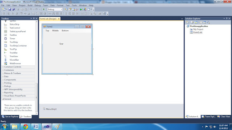Select the ToolStripContainer control in Toolbox
This screenshot has width=232, height=130.
coord(18,46)
